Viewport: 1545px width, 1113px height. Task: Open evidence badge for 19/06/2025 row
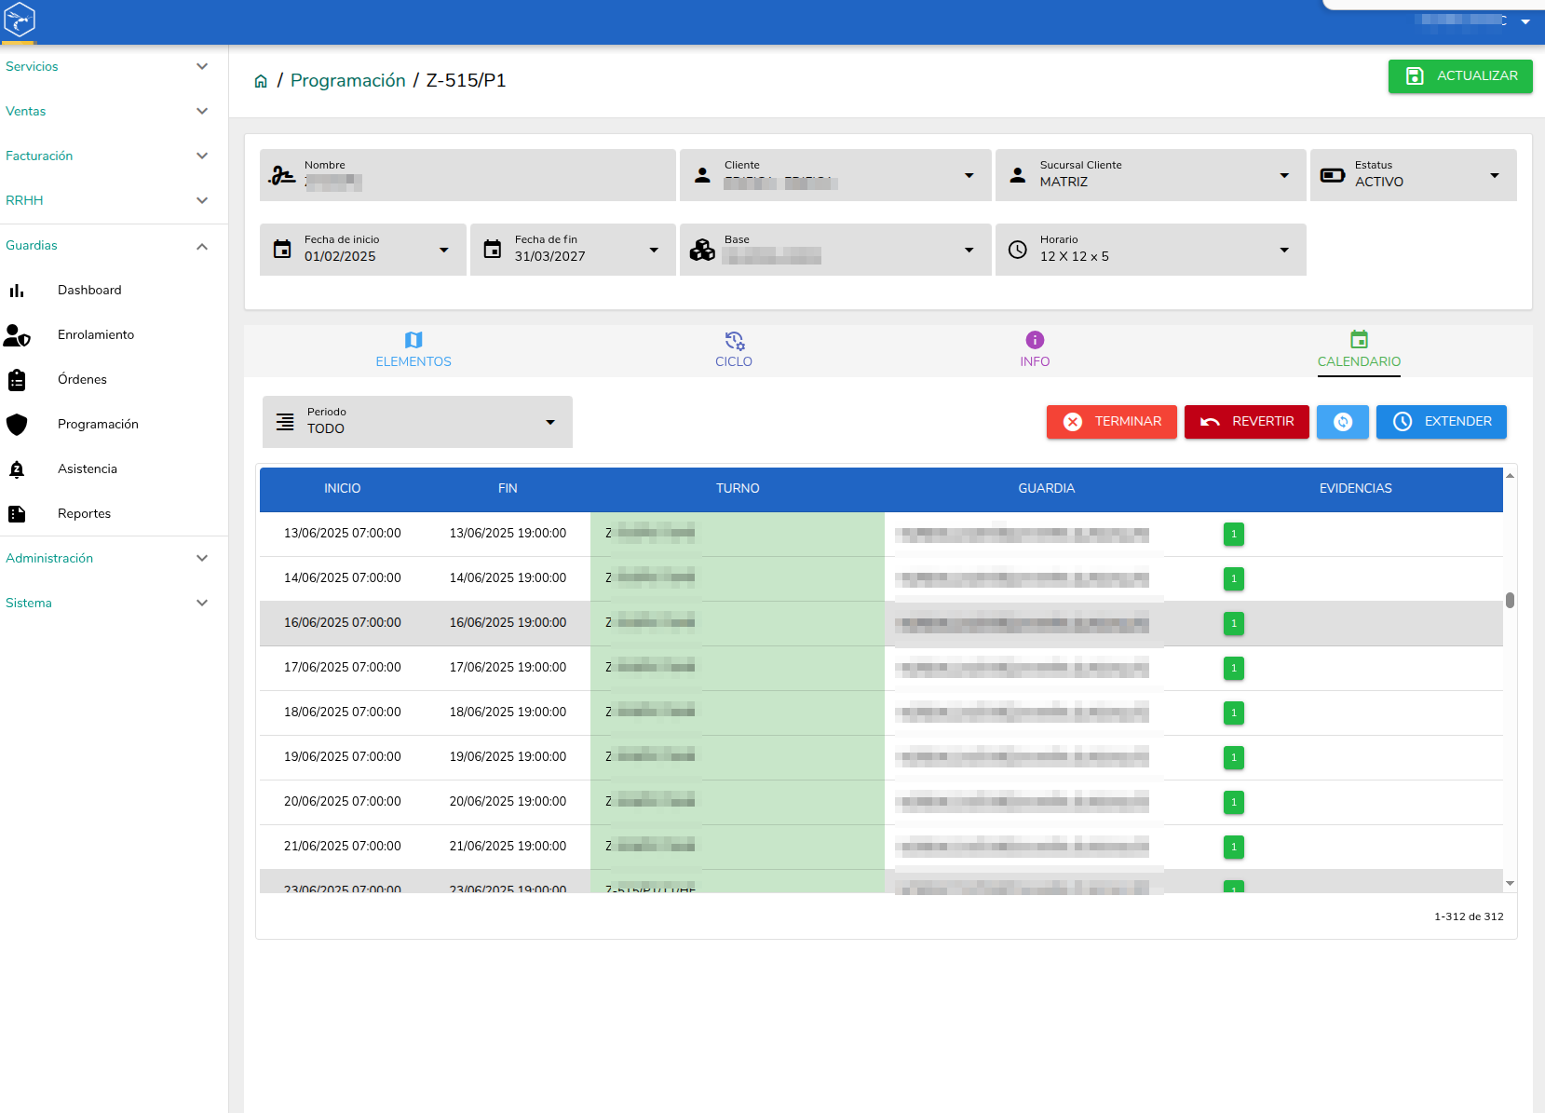click(1234, 757)
